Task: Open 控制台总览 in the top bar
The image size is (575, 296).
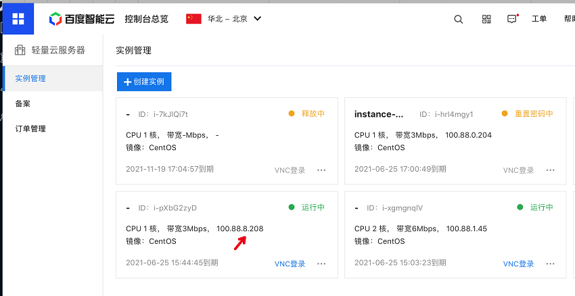Action: [x=146, y=19]
